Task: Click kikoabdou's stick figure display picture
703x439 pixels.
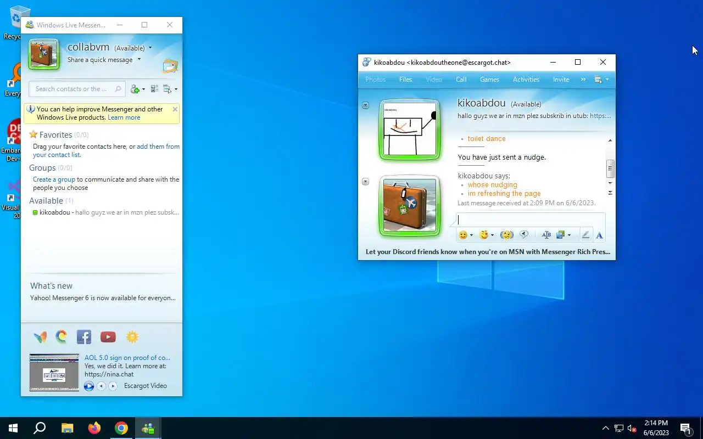Action: [410, 130]
